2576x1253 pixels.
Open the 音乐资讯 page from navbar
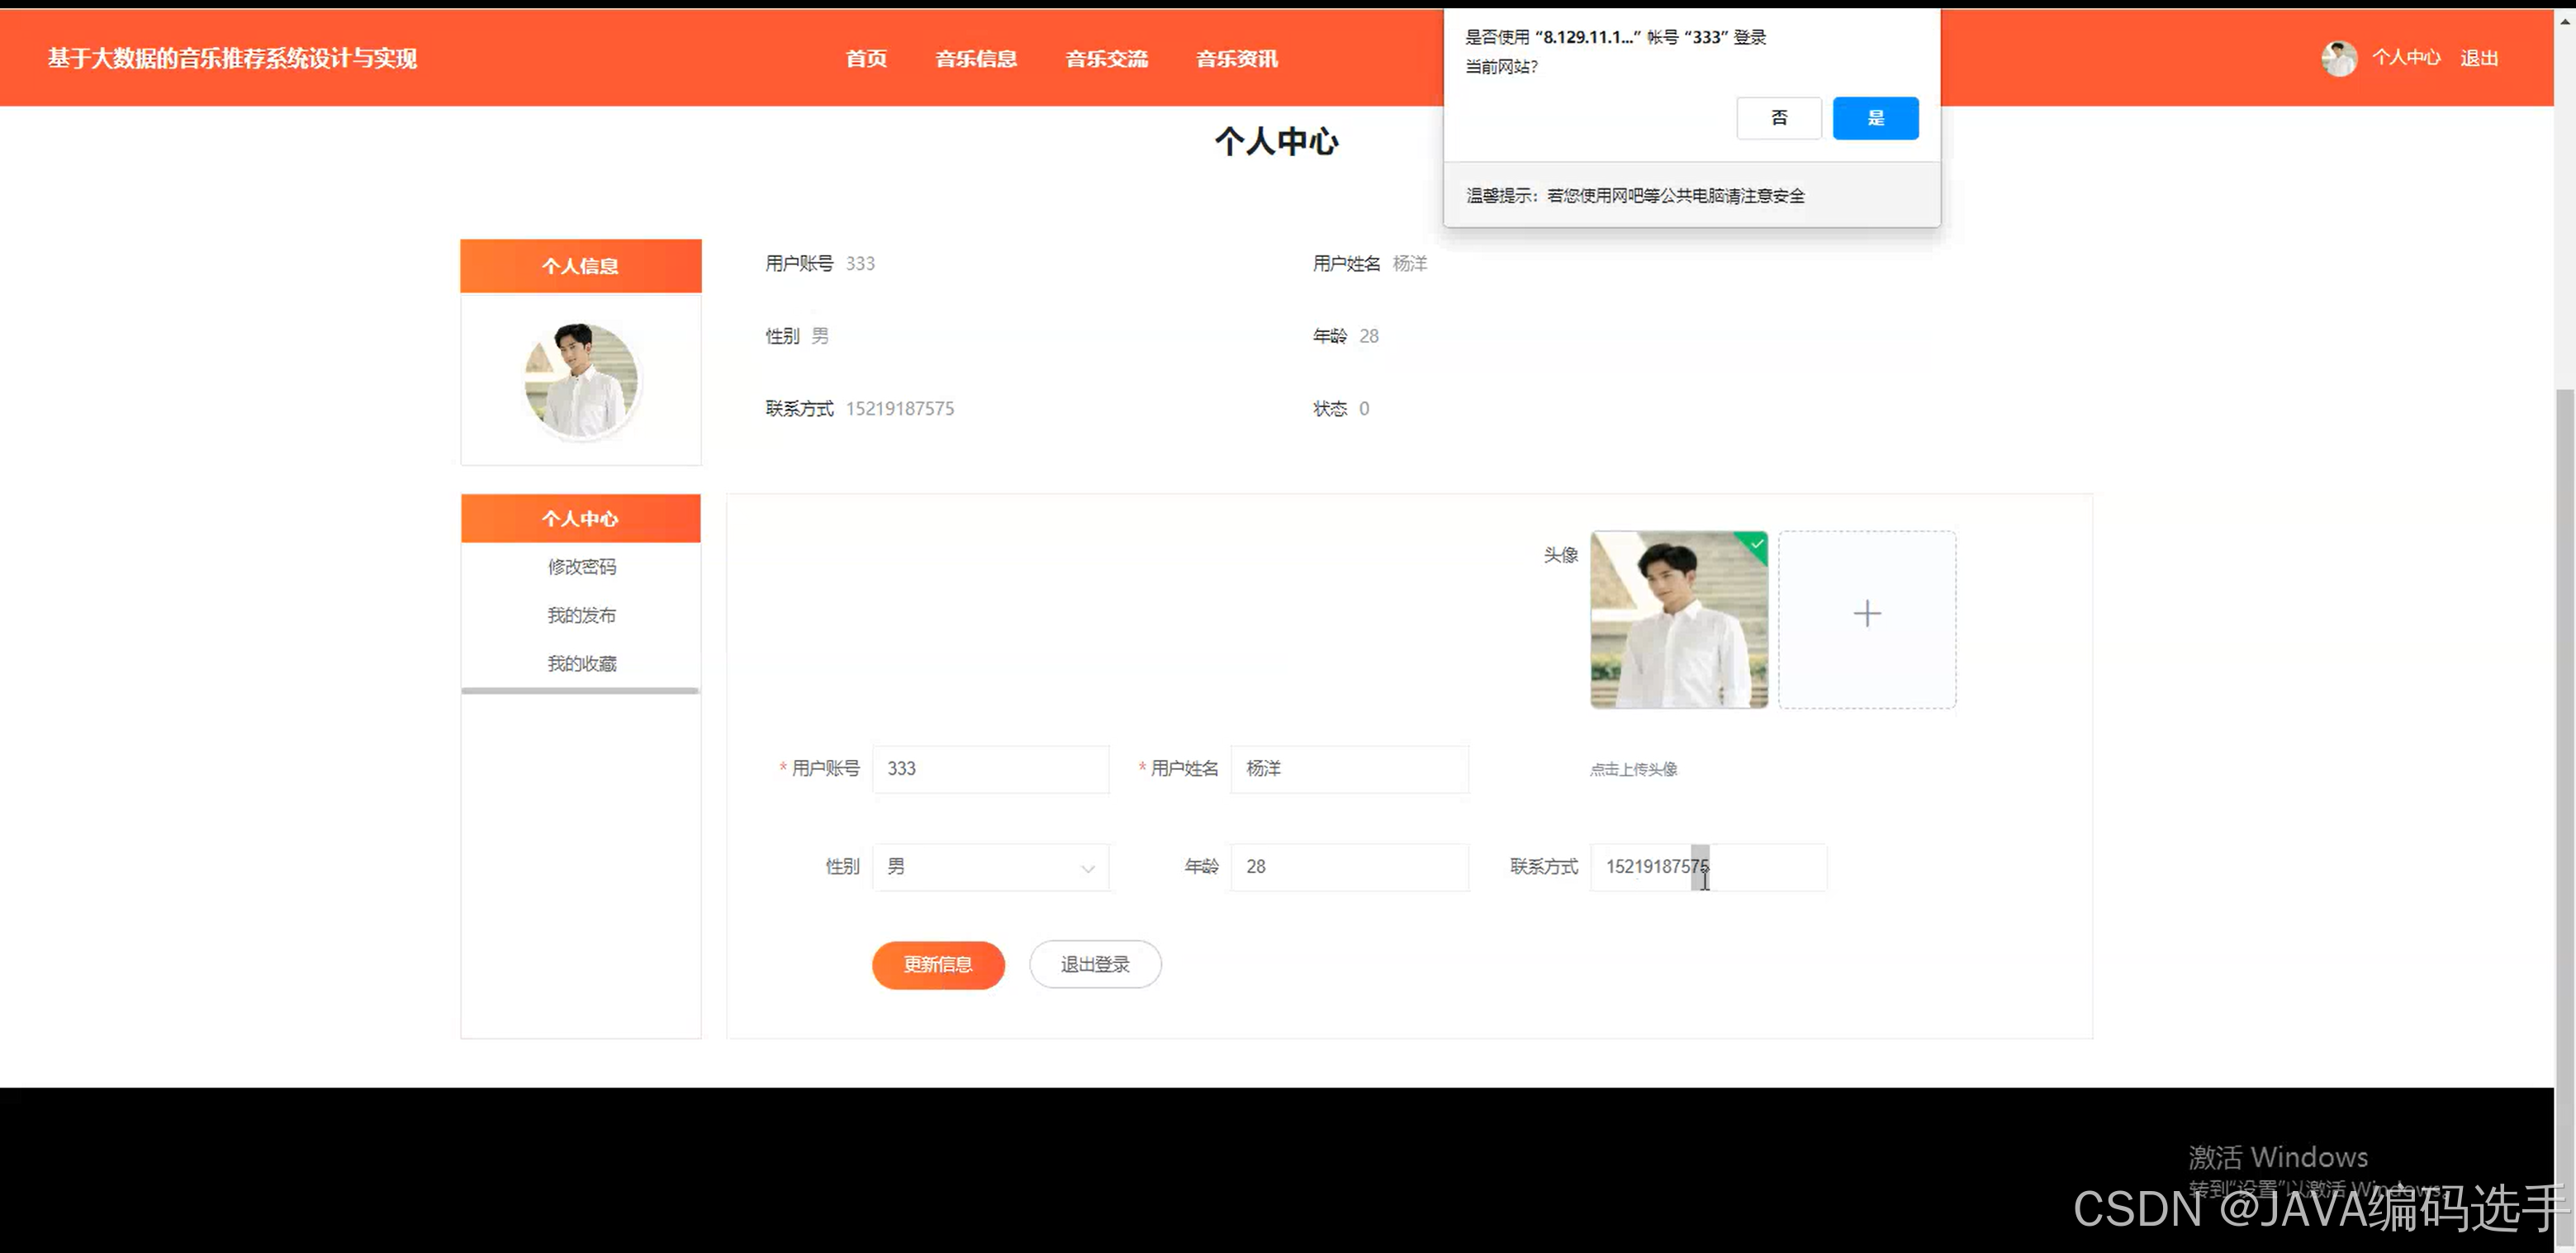[x=1236, y=58]
